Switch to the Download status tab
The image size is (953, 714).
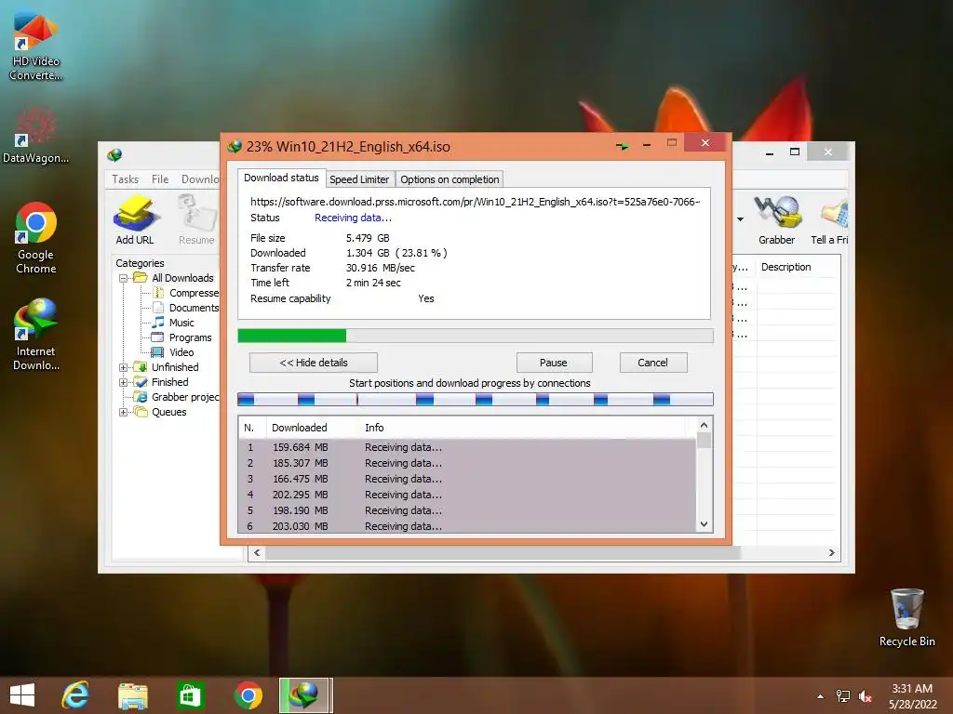point(281,178)
